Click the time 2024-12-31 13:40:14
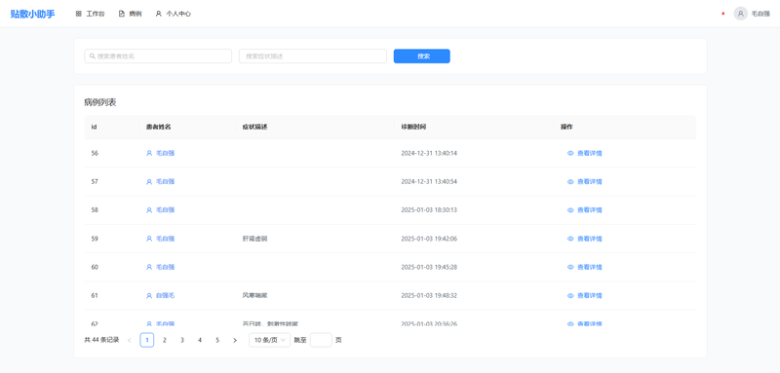 tap(429, 154)
